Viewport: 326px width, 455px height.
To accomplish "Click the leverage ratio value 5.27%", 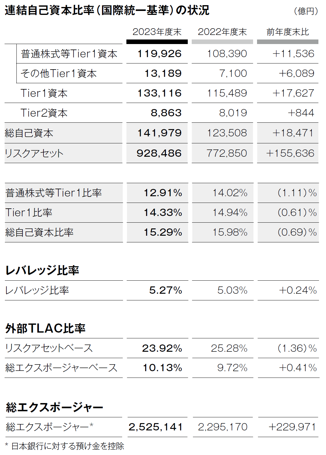I will (x=166, y=290).
